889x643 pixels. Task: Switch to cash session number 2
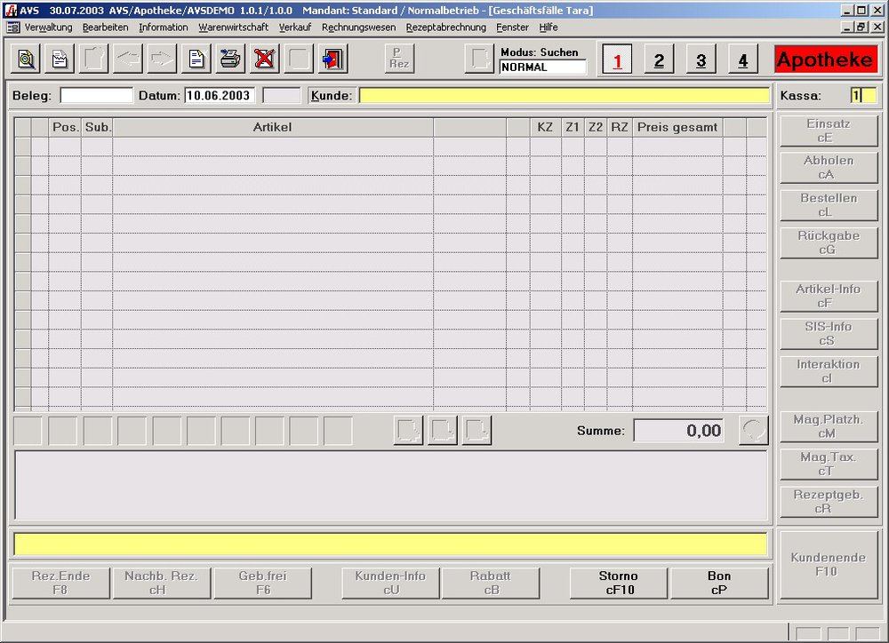click(x=658, y=60)
